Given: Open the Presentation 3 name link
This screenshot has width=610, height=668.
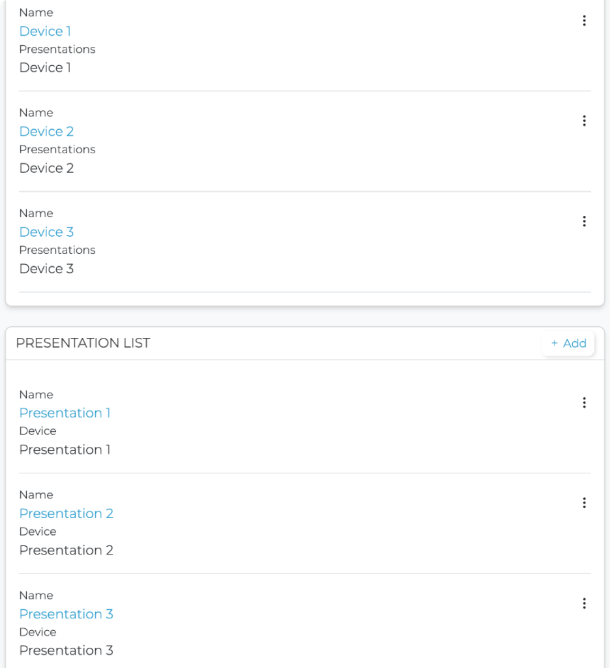Looking at the screenshot, I should (x=66, y=614).
